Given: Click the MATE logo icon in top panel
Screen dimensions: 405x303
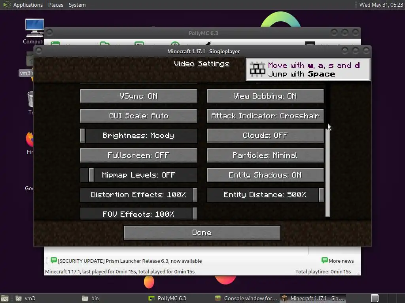Looking at the screenshot, I should coord(6,5).
